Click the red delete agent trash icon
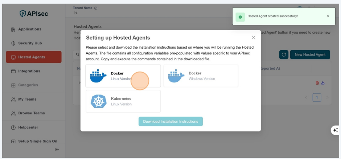 click(317, 83)
